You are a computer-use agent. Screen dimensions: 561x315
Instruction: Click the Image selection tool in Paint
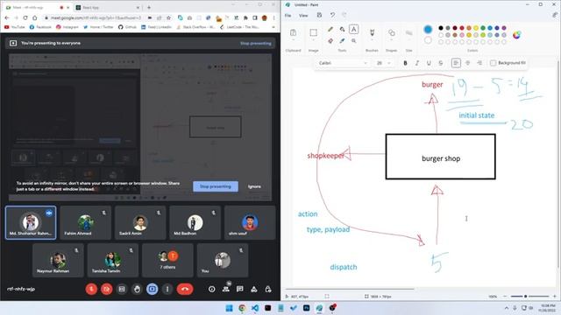(x=313, y=33)
